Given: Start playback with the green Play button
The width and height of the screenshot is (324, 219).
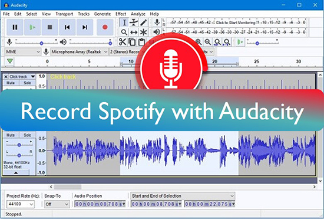Looking at the screenshot, I should [x=32, y=27].
